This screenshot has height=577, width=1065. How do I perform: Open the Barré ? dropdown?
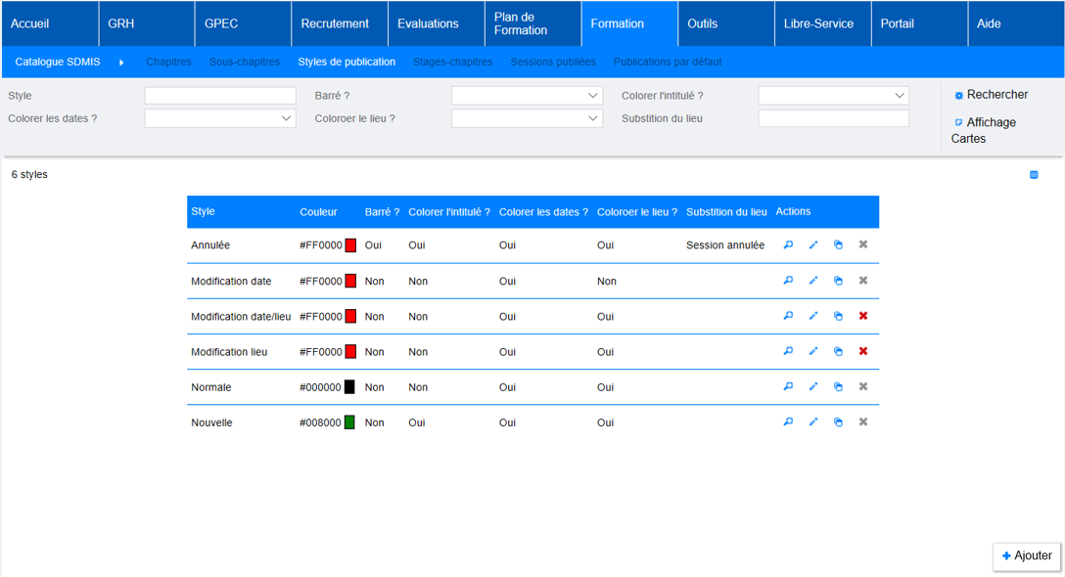[527, 96]
